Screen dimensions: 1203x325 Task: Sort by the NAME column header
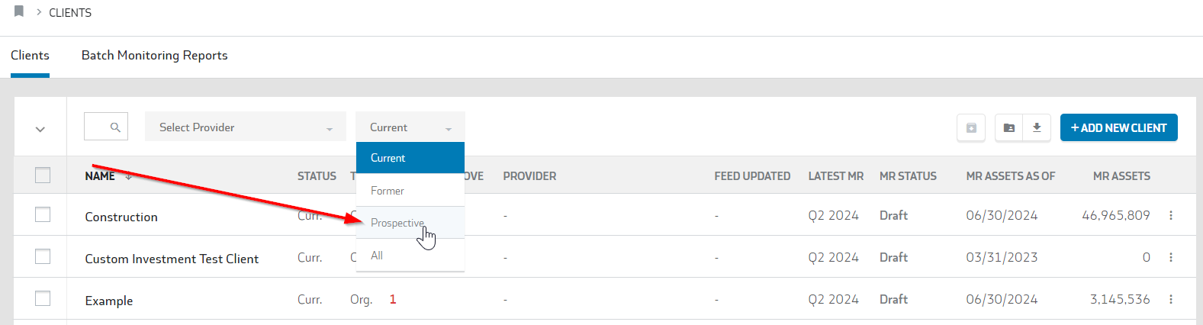pyautogui.click(x=100, y=176)
